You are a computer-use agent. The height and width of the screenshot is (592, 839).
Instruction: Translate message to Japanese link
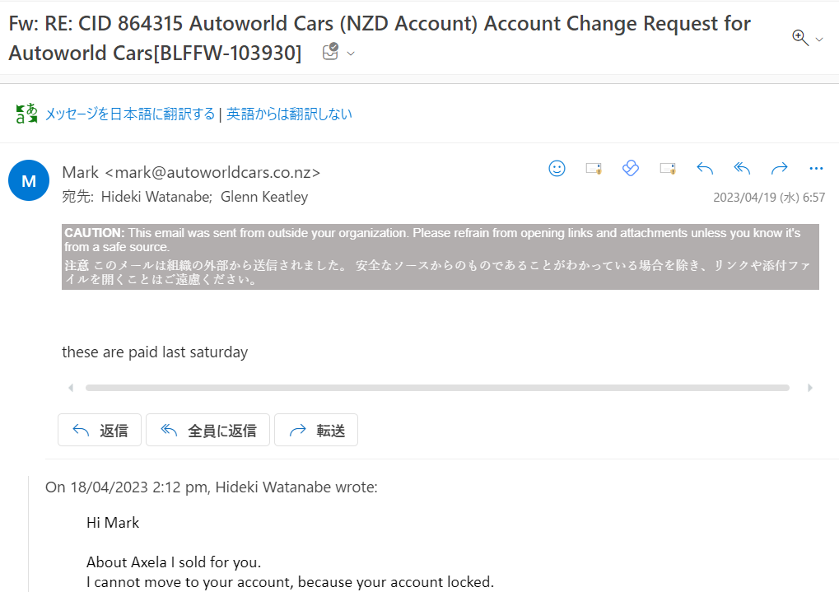coord(130,114)
